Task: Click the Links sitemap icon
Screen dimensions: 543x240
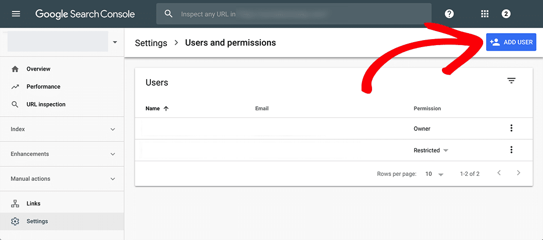Action: (x=15, y=204)
